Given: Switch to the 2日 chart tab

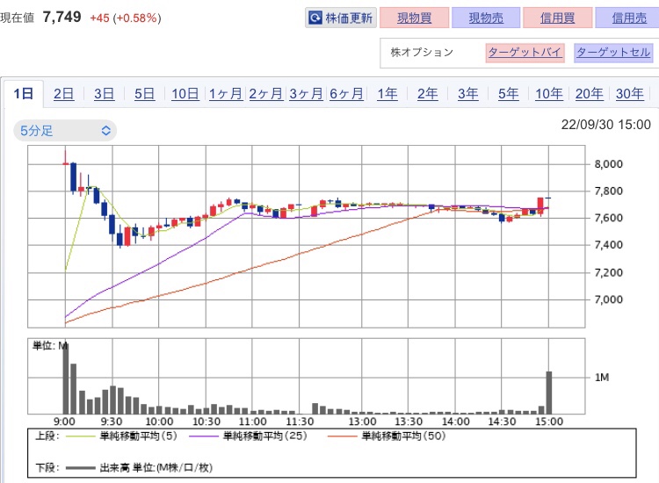Looking at the screenshot, I should point(64,93).
